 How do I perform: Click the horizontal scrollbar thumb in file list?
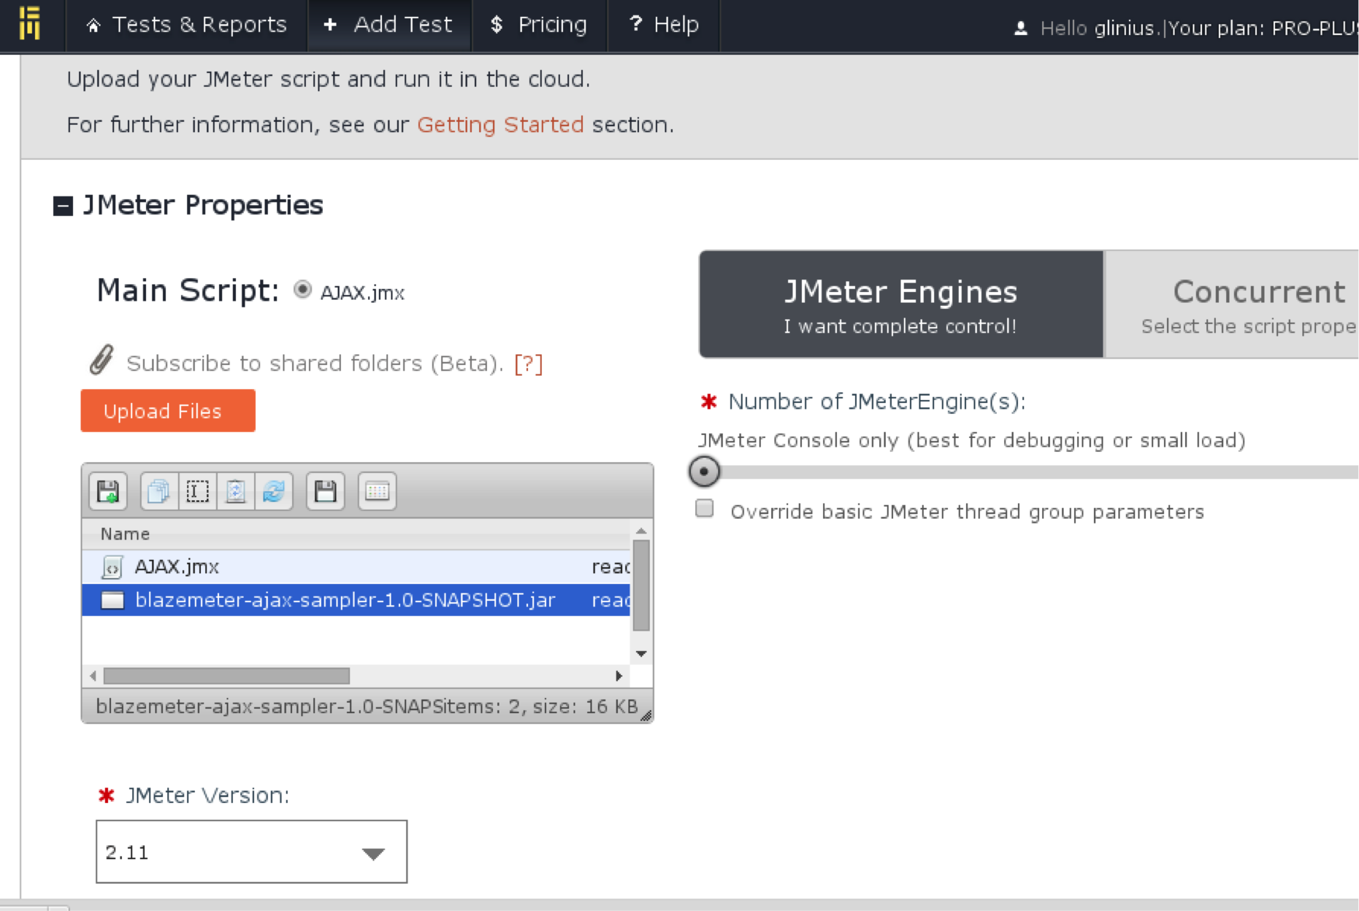point(226,676)
